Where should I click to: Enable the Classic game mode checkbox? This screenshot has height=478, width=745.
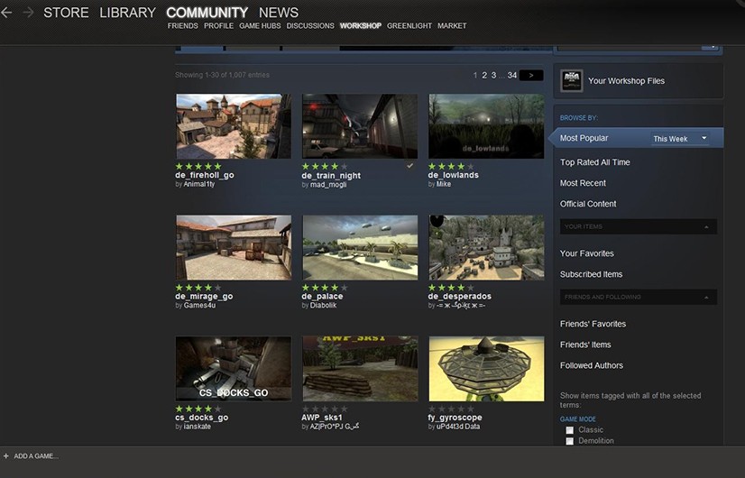tap(569, 430)
